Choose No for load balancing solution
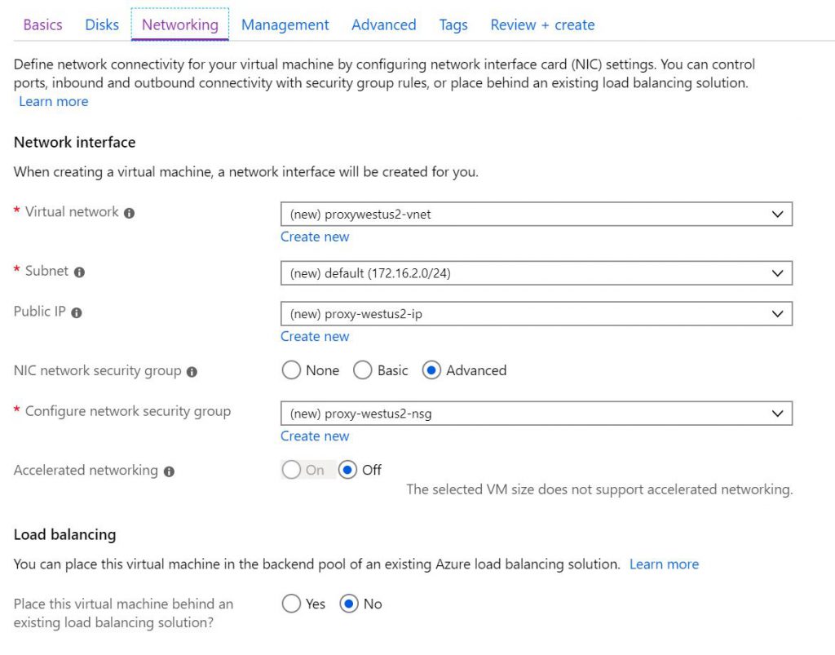This screenshot has width=835, height=655. (349, 604)
